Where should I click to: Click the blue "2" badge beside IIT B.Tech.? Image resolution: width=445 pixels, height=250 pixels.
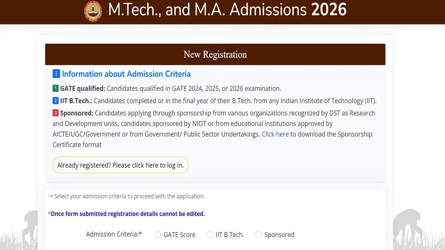[x=55, y=100]
